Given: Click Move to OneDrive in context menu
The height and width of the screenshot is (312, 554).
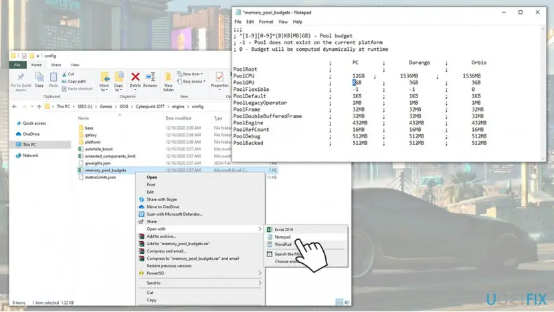Looking at the screenshot, I should [x=163, y=207].
